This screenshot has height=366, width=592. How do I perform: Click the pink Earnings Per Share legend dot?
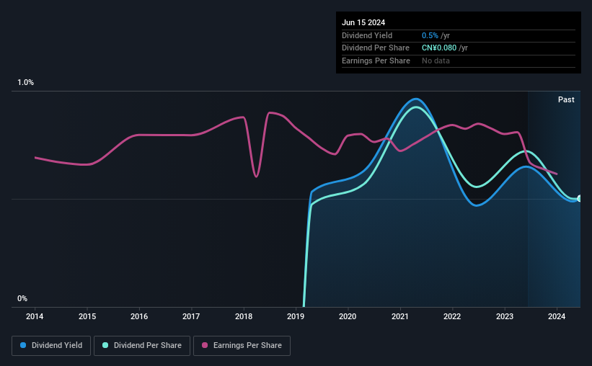(205, 345)
